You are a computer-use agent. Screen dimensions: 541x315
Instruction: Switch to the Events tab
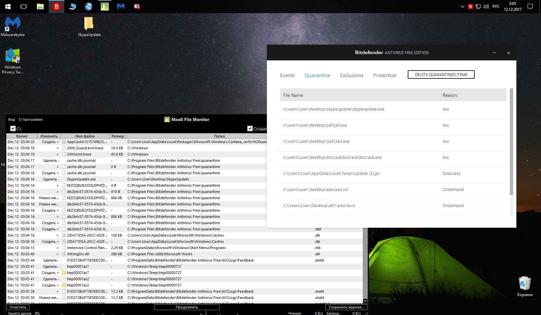(x=287, y=75)
